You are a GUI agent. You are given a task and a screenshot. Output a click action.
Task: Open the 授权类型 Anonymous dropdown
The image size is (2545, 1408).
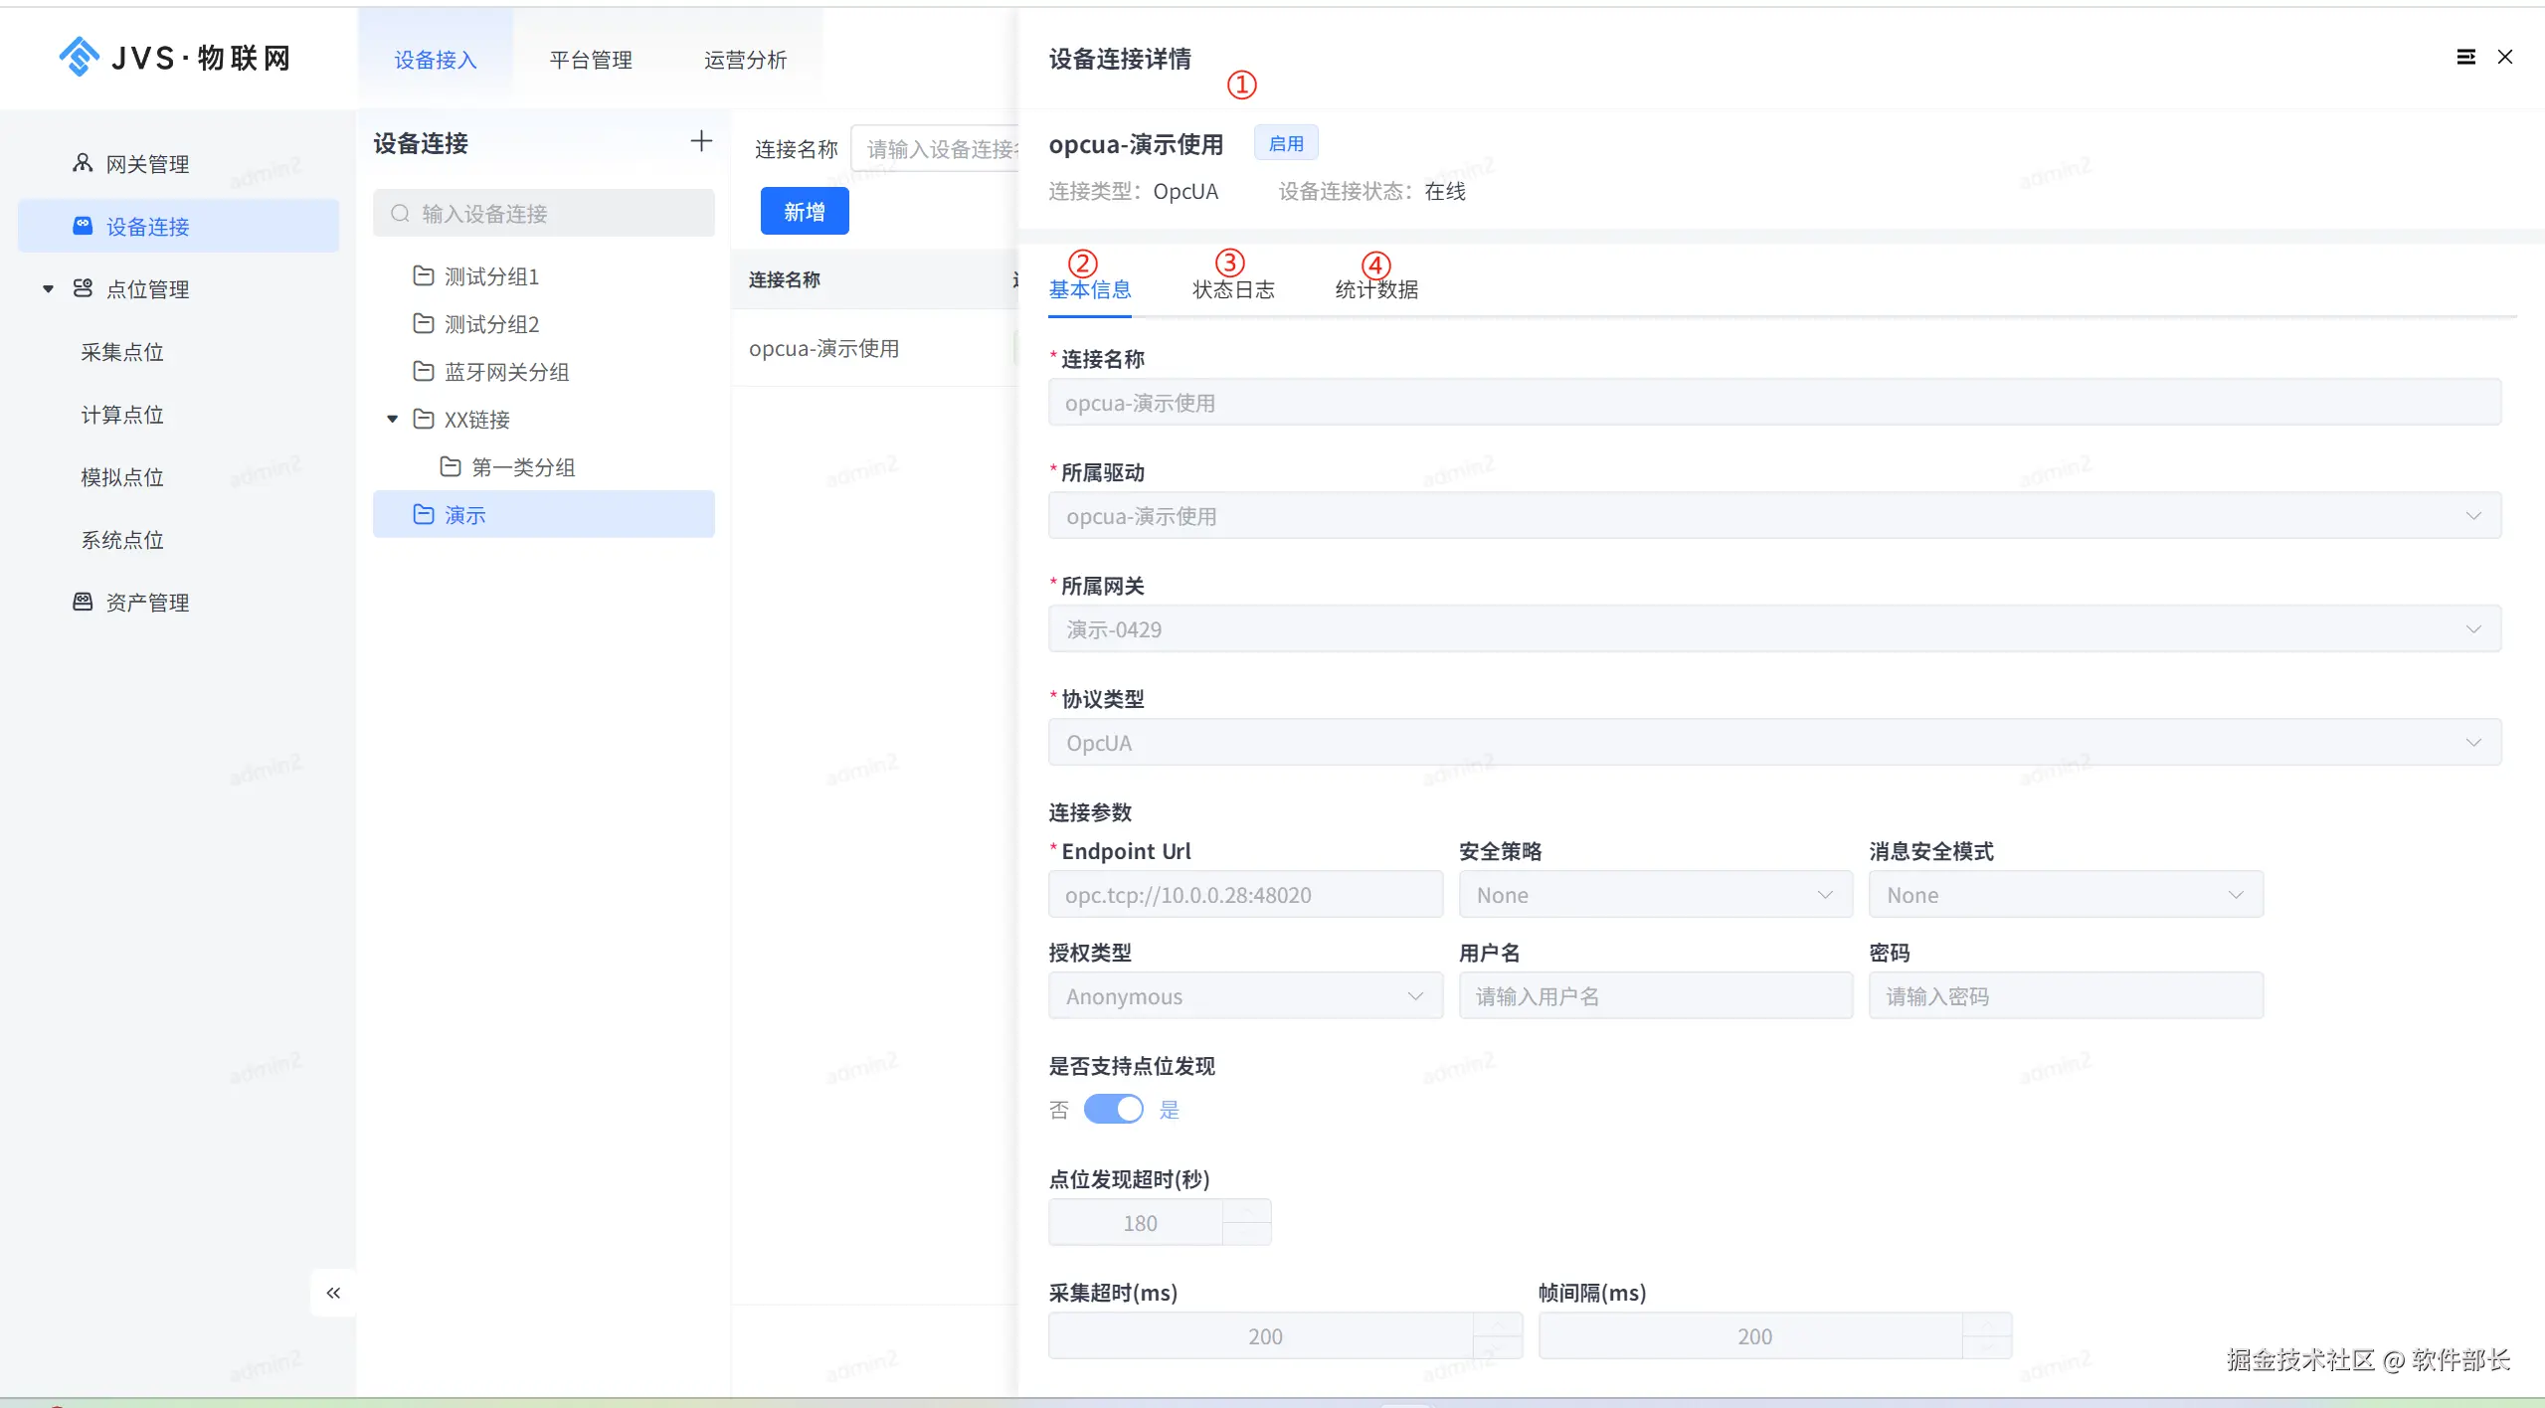(x=1244, y=996)
